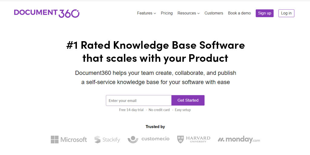
Task: Click the Features chevron arrow
Action: pyautogui.click(x=155, y=14)
